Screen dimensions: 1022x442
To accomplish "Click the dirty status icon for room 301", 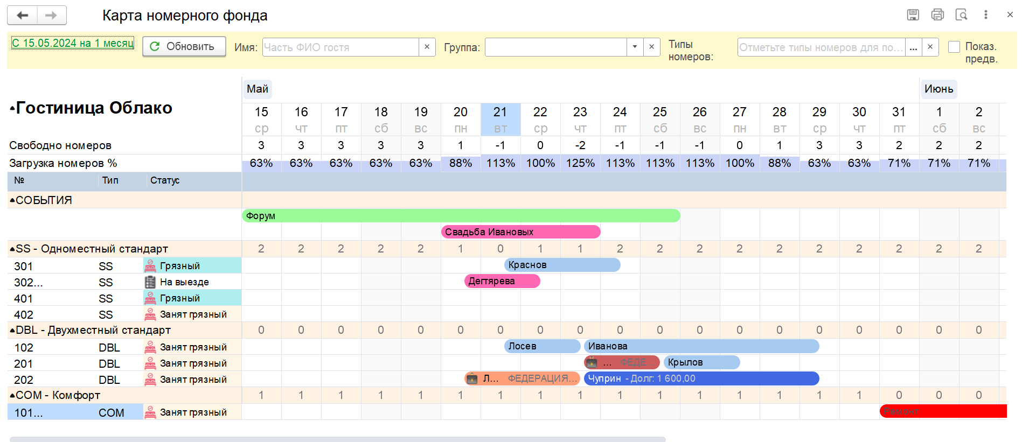I will tap(150, 266).
